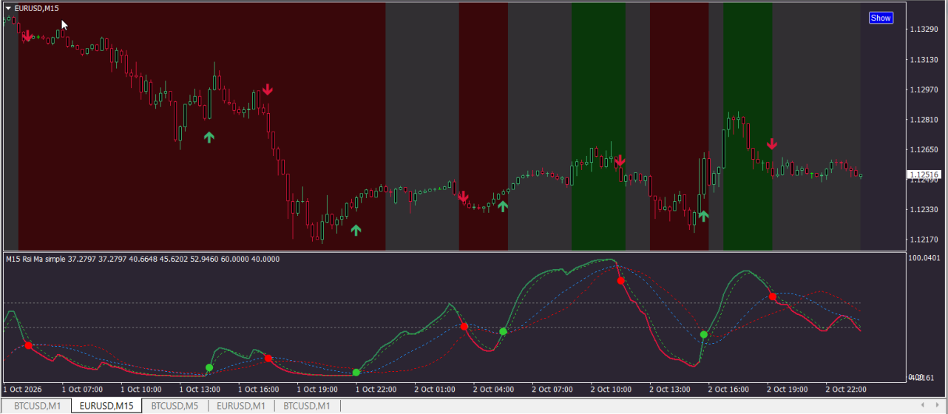Click the tab bar left scroll arrow
This screenshot has height=414, width=948.
[923, 405]
